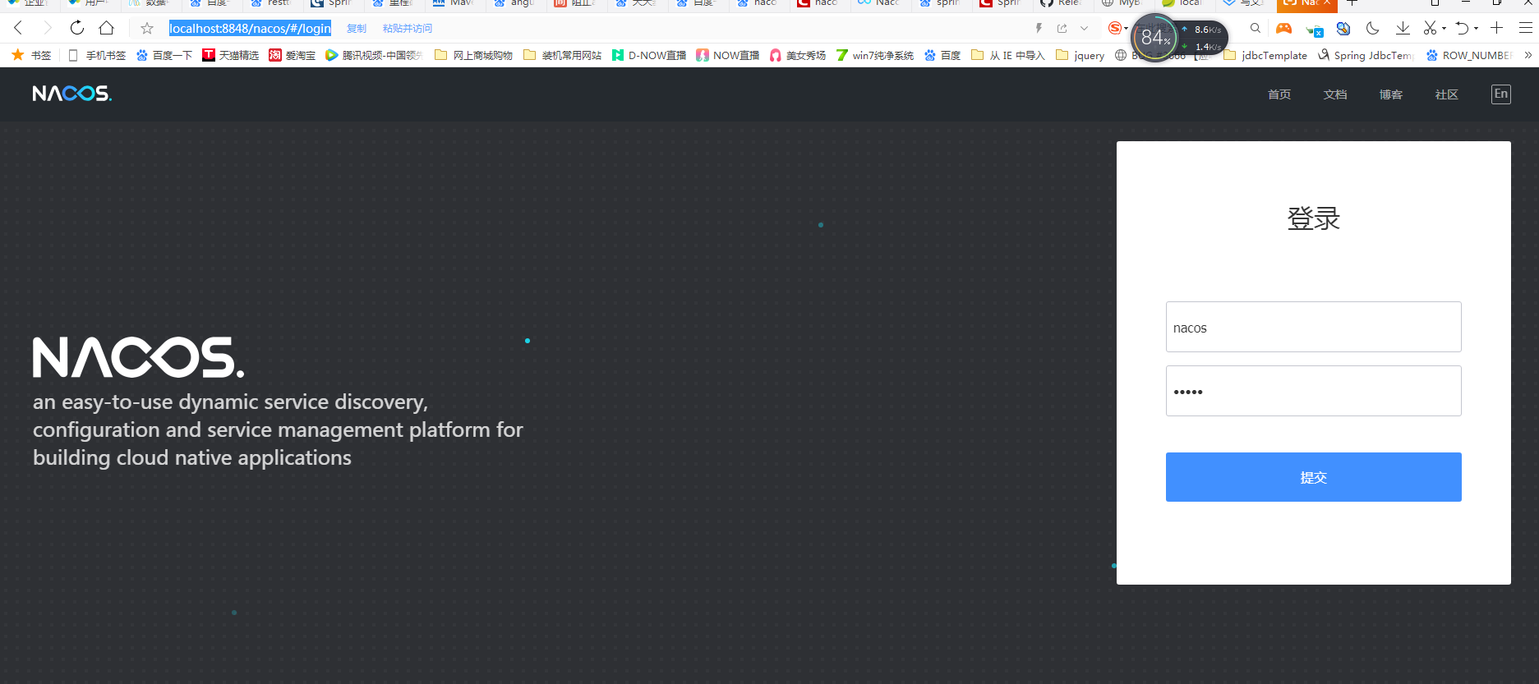The height and width of the screenshot is (684, 1539).
Task: Click the browser back arrow
Action: pos(18,28)
